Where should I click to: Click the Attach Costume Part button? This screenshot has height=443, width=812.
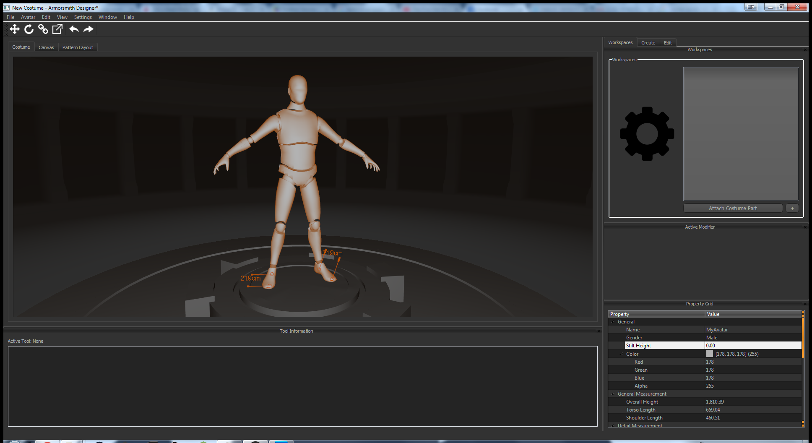733,208
